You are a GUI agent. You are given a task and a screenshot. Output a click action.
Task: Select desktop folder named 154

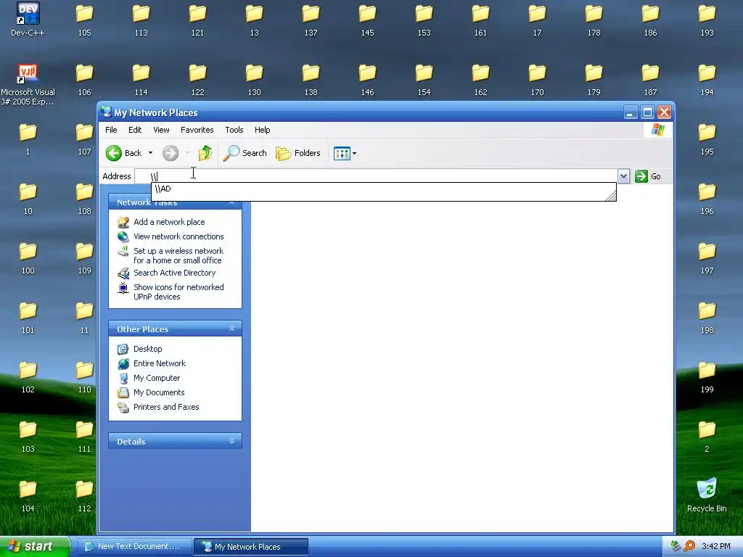click(x=424, y=80)
